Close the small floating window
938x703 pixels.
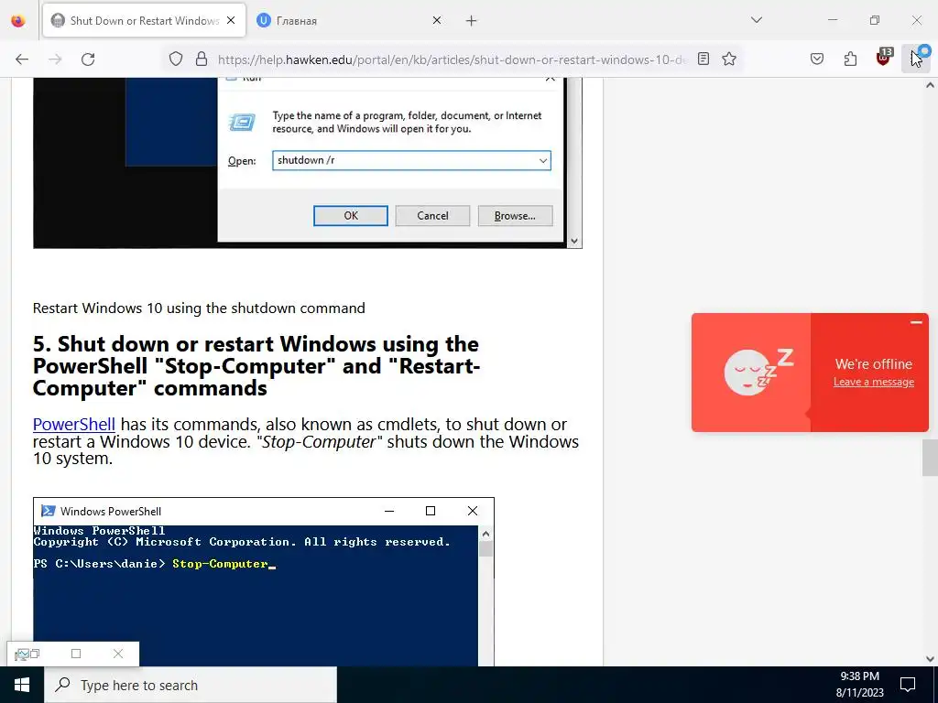point(118,654)
